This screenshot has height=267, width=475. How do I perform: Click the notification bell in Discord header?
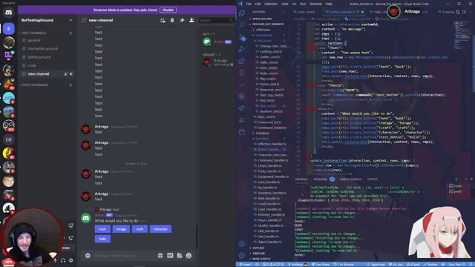click(x=172, y=20)
